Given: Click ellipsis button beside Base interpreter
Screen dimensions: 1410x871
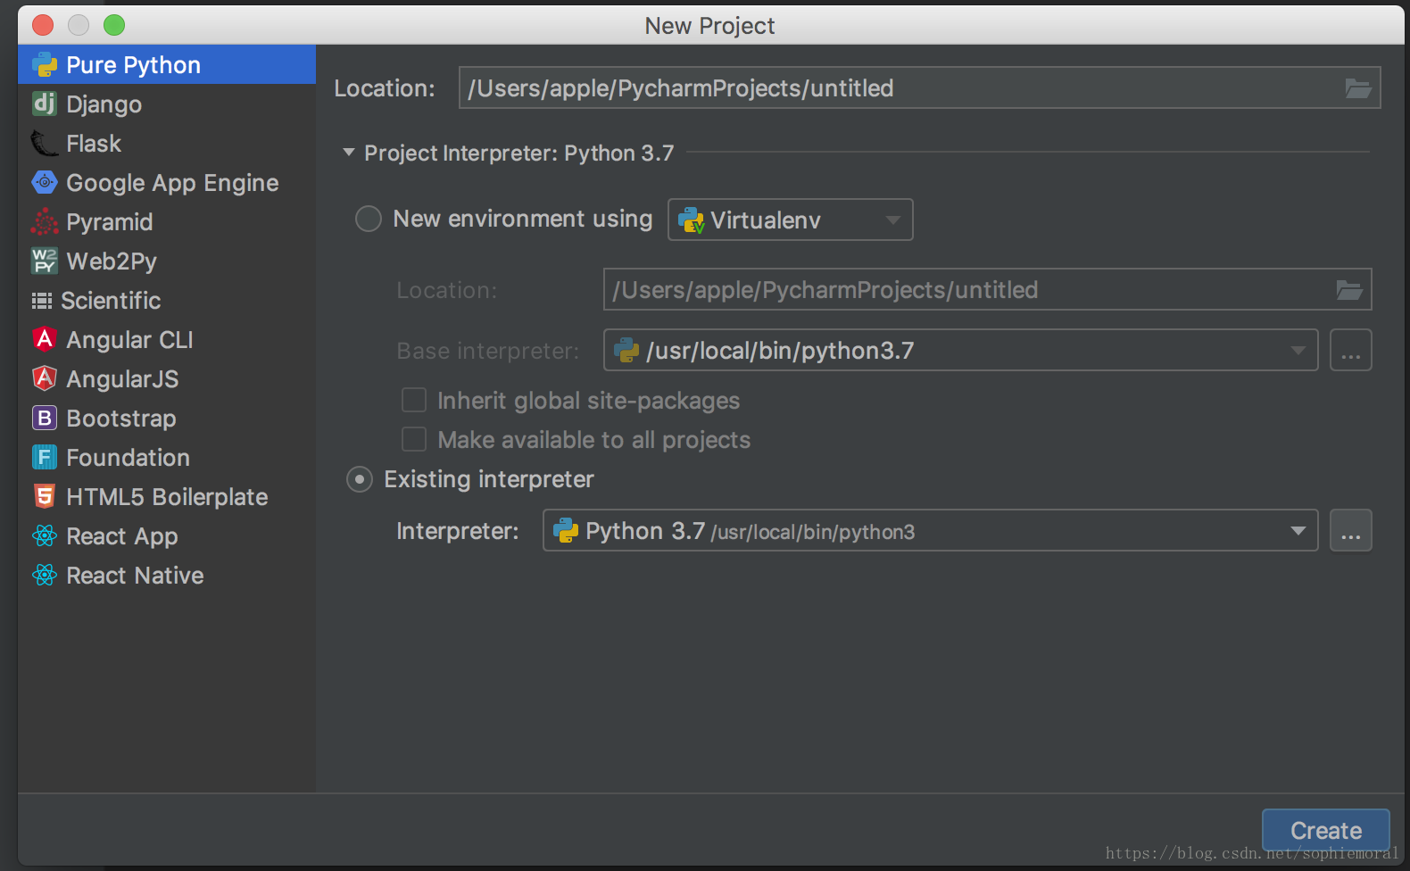Looking at the screenshot, I should [x=1350, y=350].
